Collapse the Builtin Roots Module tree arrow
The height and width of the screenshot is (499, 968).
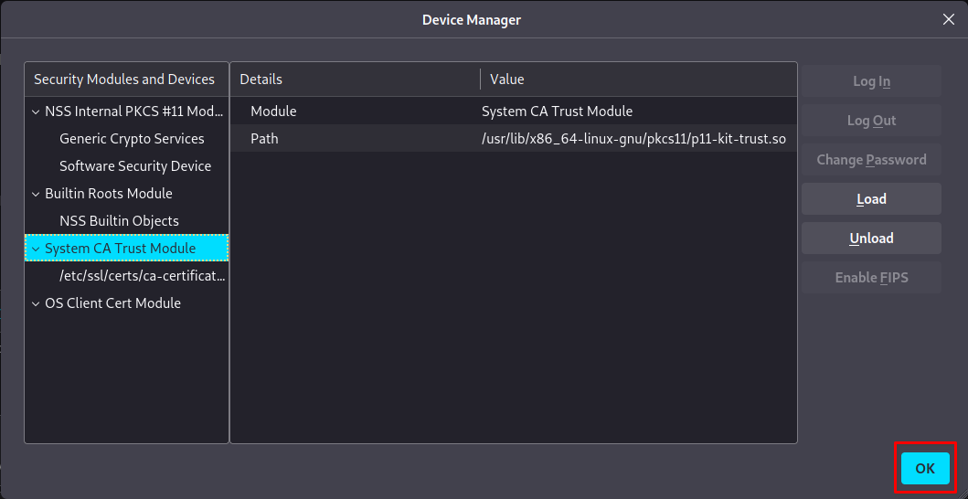click(36, 194)
